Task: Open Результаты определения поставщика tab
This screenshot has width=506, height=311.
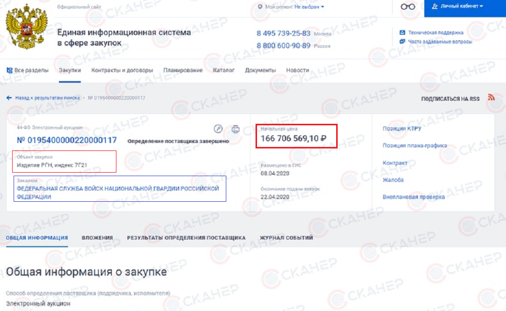Action: 186,238
